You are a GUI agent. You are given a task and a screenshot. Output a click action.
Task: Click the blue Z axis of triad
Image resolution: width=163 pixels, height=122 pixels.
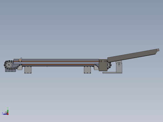coord(5,114)
